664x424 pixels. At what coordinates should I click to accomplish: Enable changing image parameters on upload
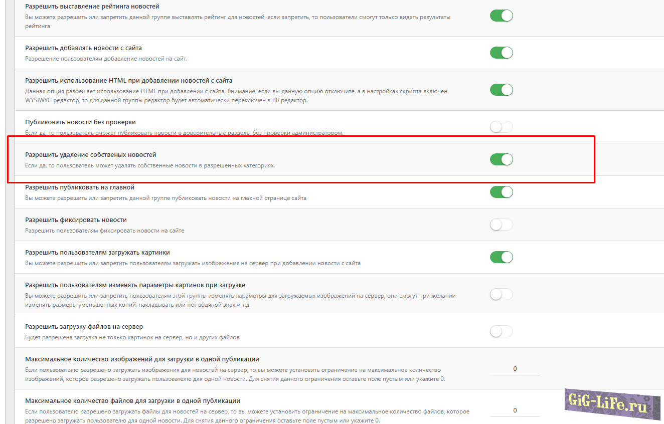click(501, 294)
